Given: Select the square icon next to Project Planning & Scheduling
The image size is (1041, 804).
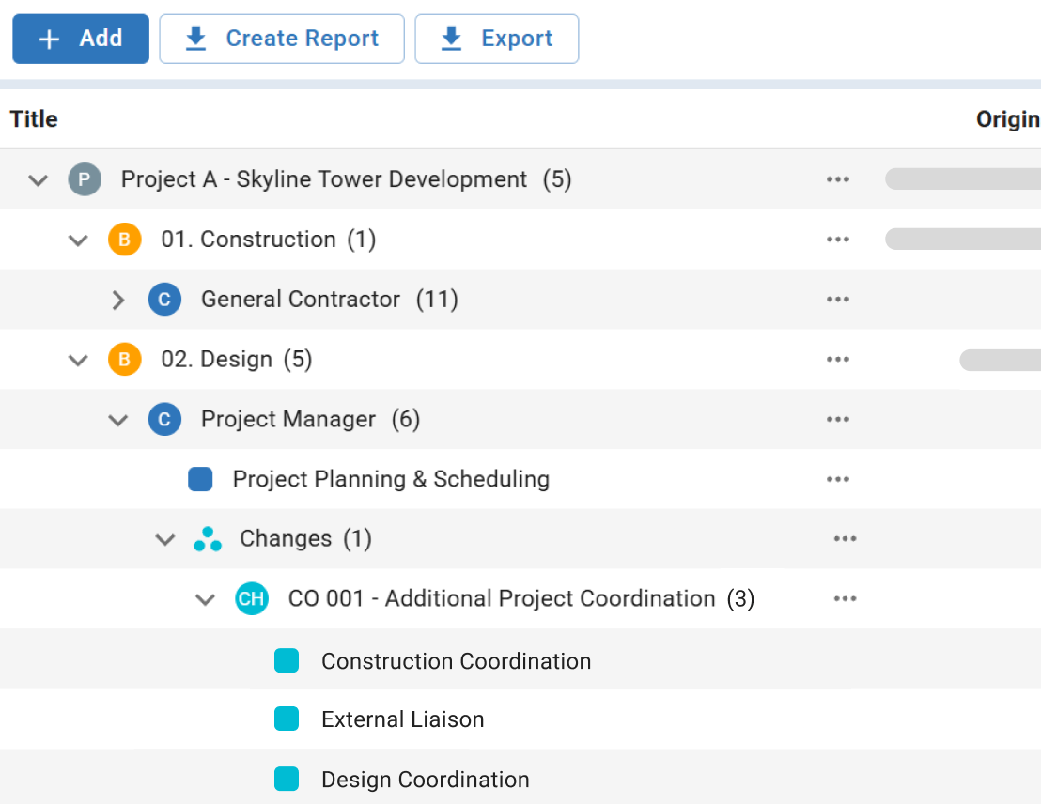Looking at the screenshot, I should [200, 478].
